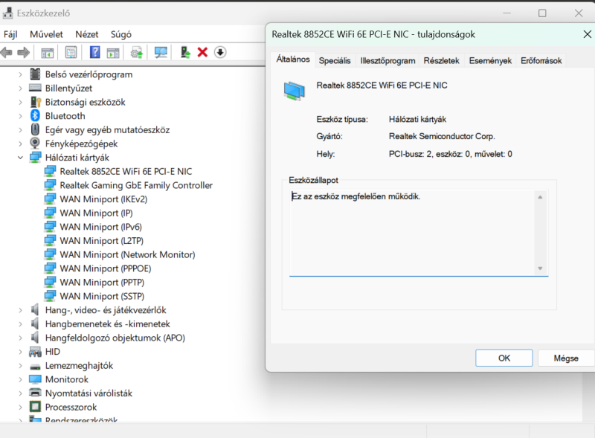This screenshot has width=595, height=438.
Task: Switch to the Illesztőprogram tab
Action: [387, 61]
